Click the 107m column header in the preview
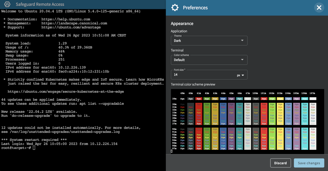Viewport: 328px width, 171px height. [x=312, y=93]
